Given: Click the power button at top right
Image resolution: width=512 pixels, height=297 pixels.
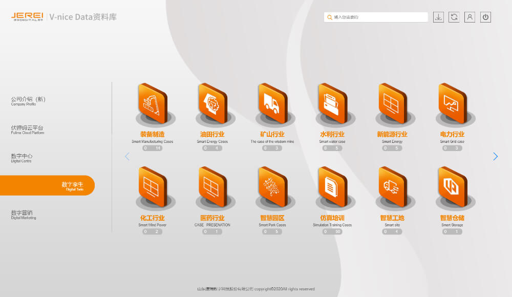Looking at the screenshot, I should point(485,17).
